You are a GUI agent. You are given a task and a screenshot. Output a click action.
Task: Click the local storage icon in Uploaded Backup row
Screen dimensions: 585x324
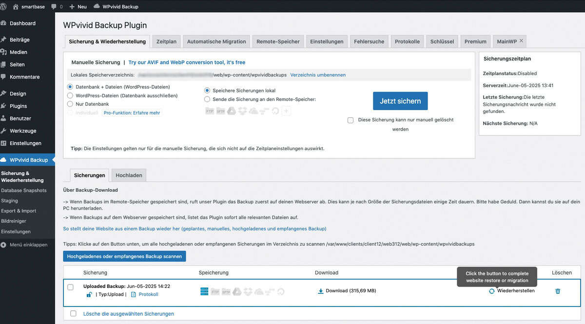[x=204, y=291]
